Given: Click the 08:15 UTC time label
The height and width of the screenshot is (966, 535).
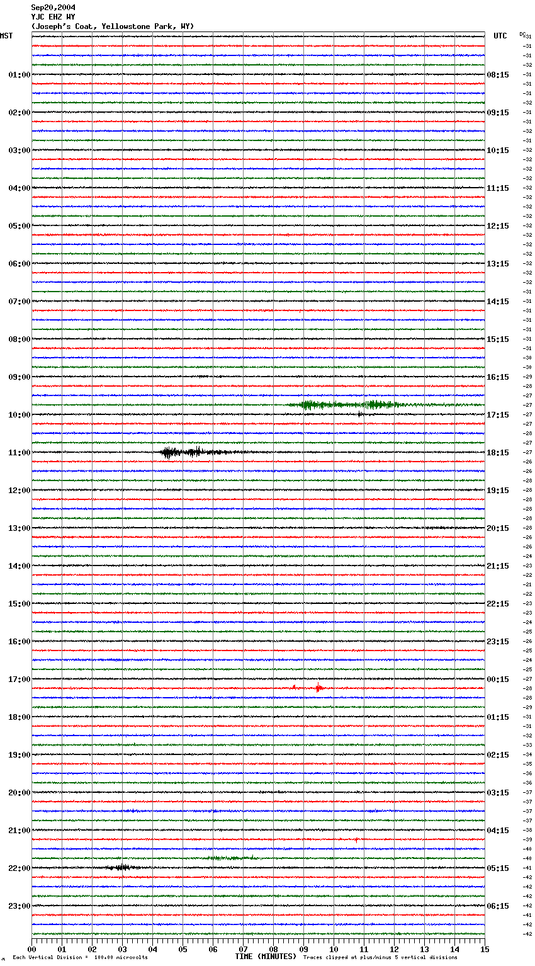Looking at the screenshot, I should click(498, 75).
